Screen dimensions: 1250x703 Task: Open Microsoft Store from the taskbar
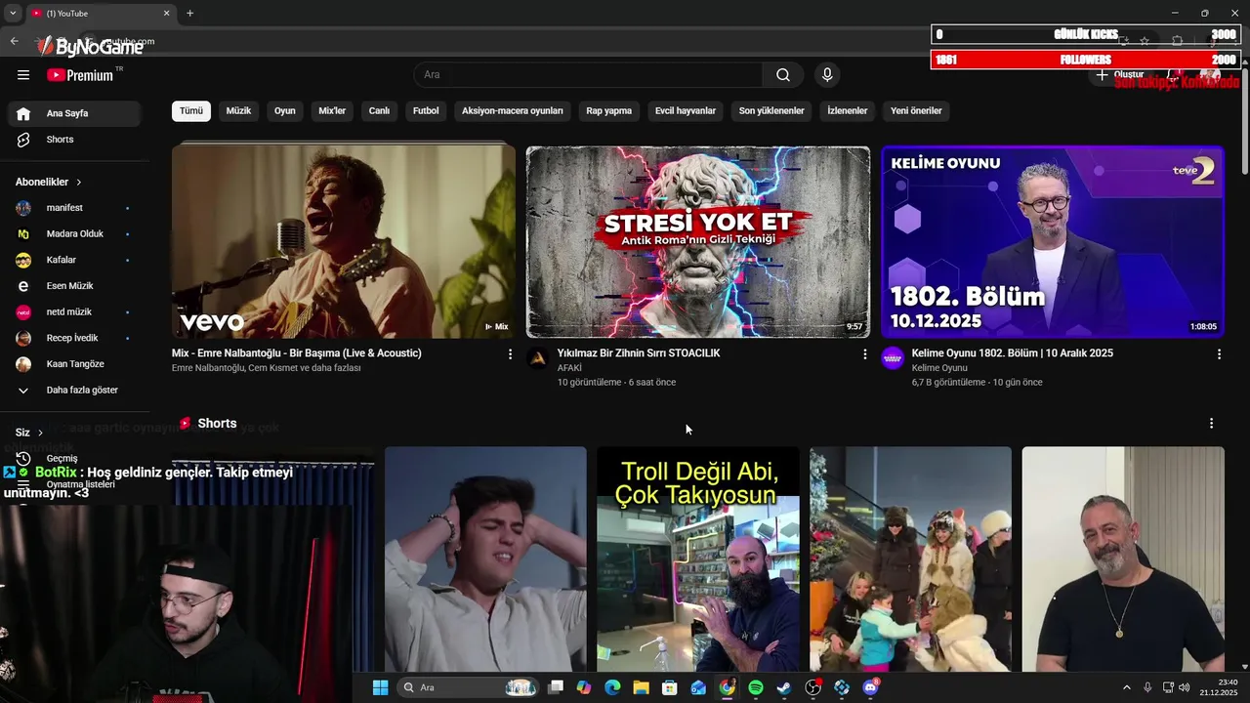point(670,687)
